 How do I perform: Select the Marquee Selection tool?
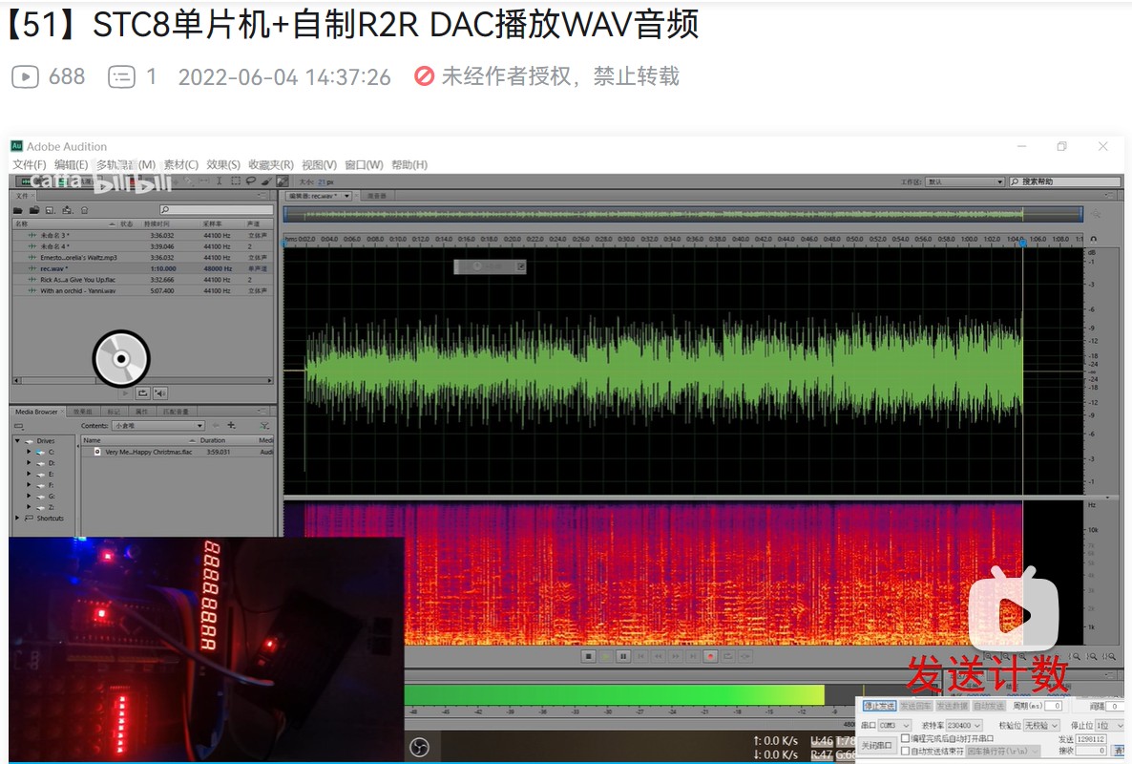[236, 180]
